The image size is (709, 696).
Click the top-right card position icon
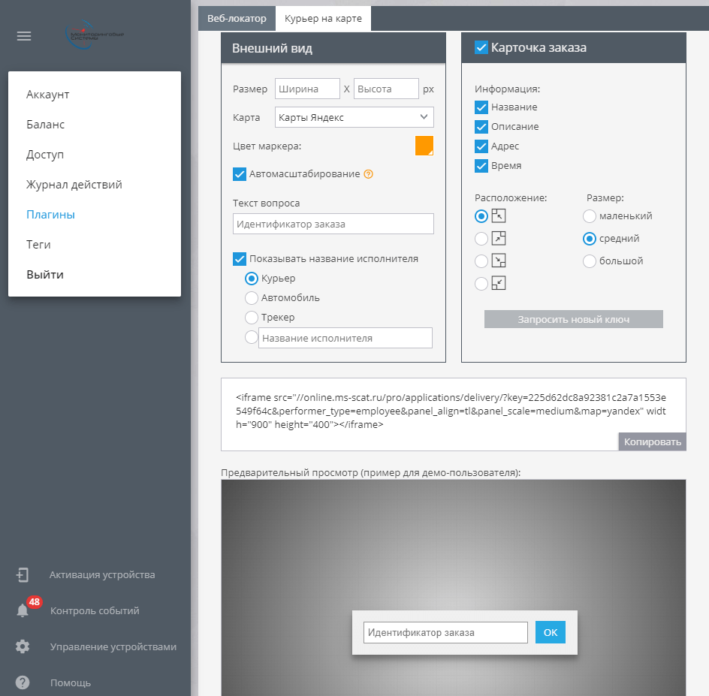[499, 239]
